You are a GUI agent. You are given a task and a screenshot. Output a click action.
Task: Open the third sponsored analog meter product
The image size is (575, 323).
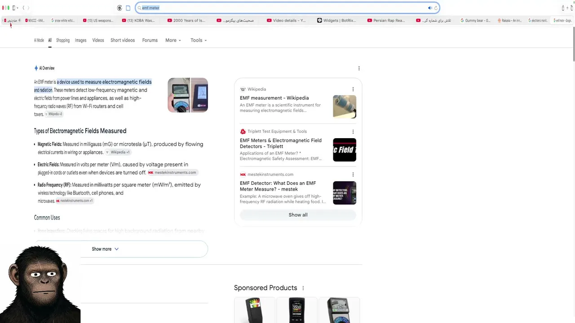coord(339,310)
